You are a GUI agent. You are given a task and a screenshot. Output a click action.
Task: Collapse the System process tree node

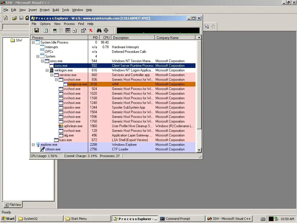[x=38, y=56]
